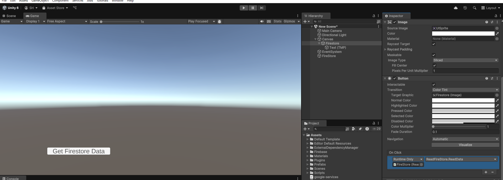The height and width of the screenshot is (180, 503).
Task: Open the Navigation Automatic dropdown
Action: (465, 139)
